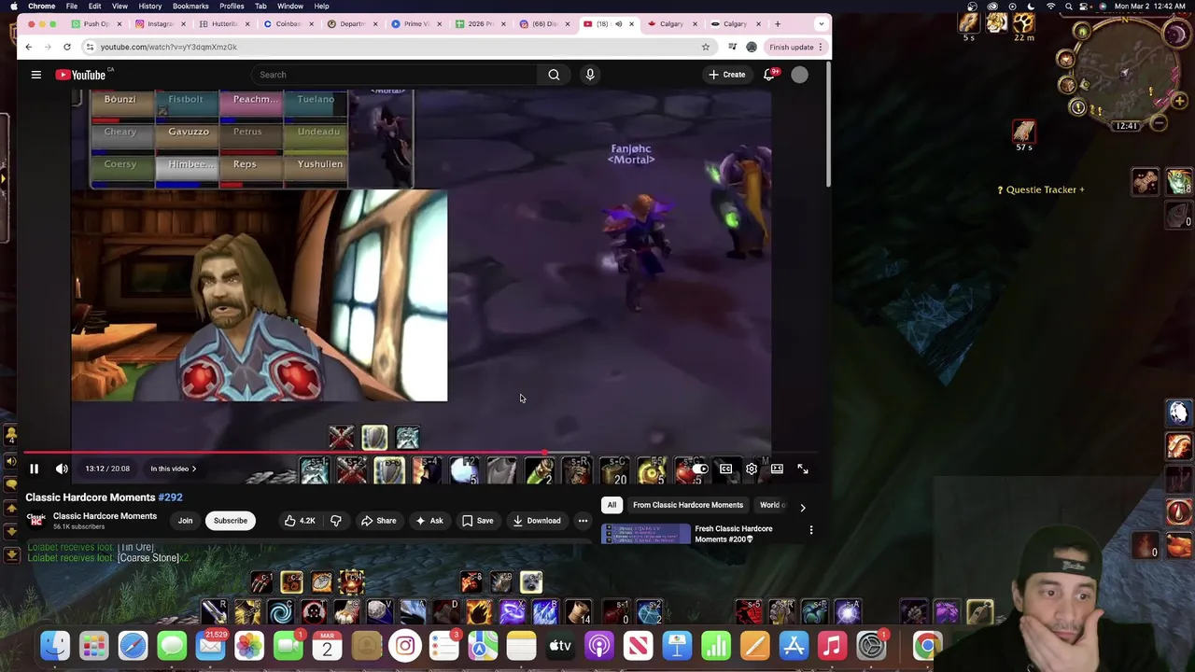The height and width of the screenshot is (672, 1195).
Task: Join the channel membership
Action: pyautogui.click(x=185, y=521)
